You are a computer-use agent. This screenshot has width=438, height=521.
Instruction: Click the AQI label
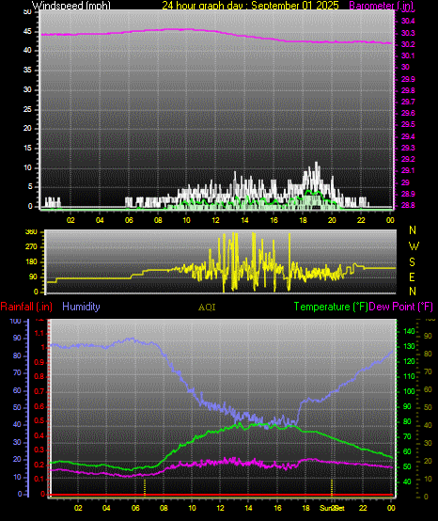(207, 308)
